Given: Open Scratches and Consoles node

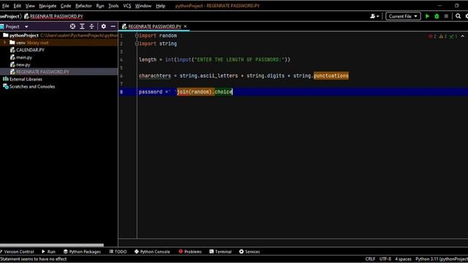Looking at the screenshot, I should 32,86.
